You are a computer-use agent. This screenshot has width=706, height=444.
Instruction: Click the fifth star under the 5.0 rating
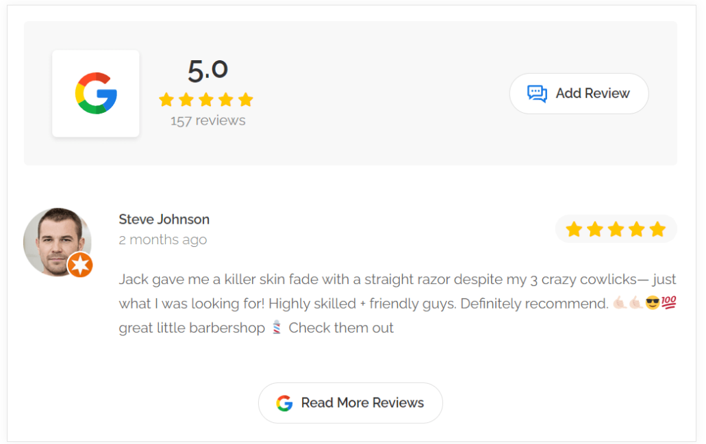click(247, 100)
